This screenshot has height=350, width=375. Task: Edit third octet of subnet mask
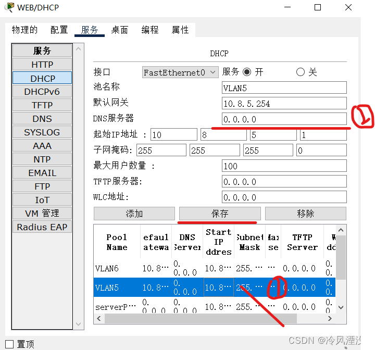(268, 150)
